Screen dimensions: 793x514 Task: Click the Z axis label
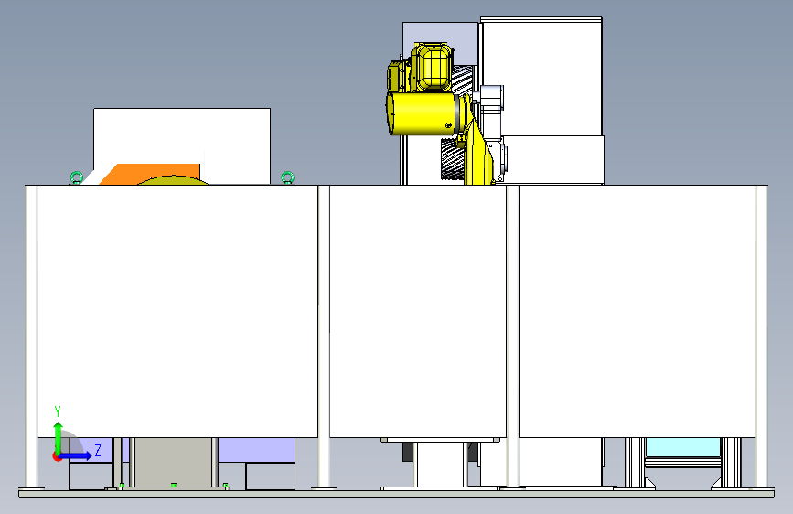[98, 450]
